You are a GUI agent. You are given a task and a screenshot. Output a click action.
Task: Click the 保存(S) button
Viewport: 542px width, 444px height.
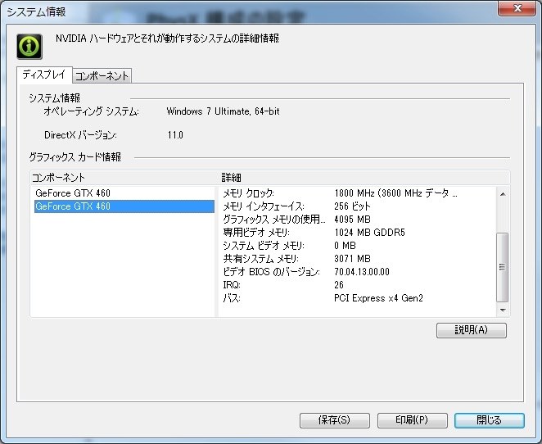(x=335, y=420)
